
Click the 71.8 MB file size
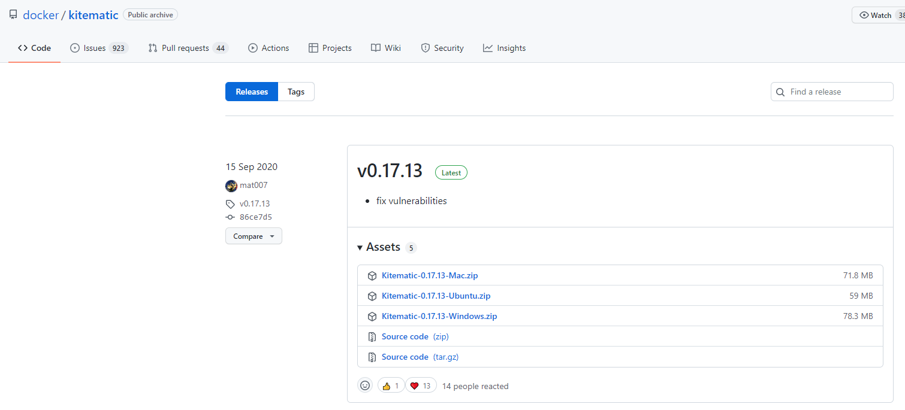(x=858, y=276)
